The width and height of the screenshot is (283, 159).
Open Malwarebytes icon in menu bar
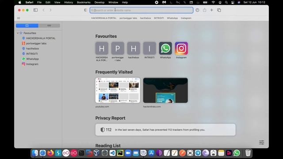164,2
